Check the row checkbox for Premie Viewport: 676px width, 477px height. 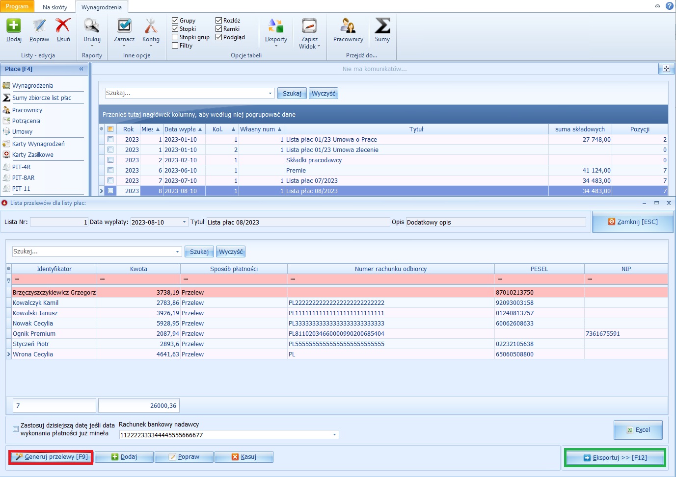tap(110, 170)
